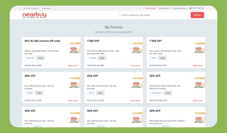Copy the YUMMY promo code
Image resolution: width=227 pixels, height=133 pixels.
pyautogui.click(x=39, y=93)
